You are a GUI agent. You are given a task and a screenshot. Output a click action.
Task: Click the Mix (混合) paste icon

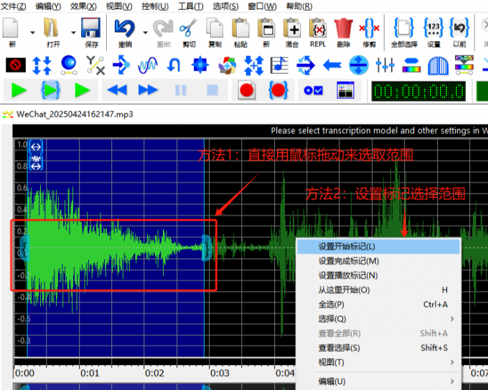click(x=292, y=29)
